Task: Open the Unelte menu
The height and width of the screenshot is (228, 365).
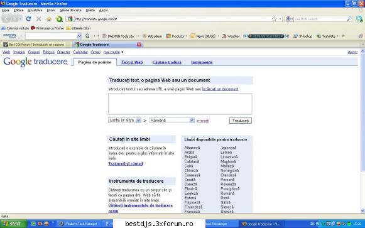Action: point(90,10)
